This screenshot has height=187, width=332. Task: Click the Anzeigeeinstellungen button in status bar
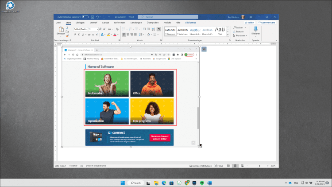coord(200,166)
